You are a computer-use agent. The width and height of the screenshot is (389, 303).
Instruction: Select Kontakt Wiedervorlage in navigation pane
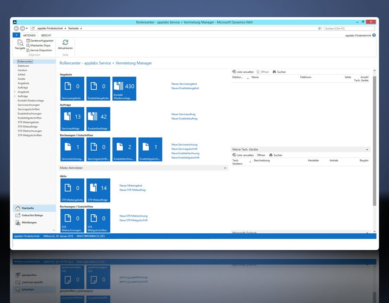[x=31, y=100]
